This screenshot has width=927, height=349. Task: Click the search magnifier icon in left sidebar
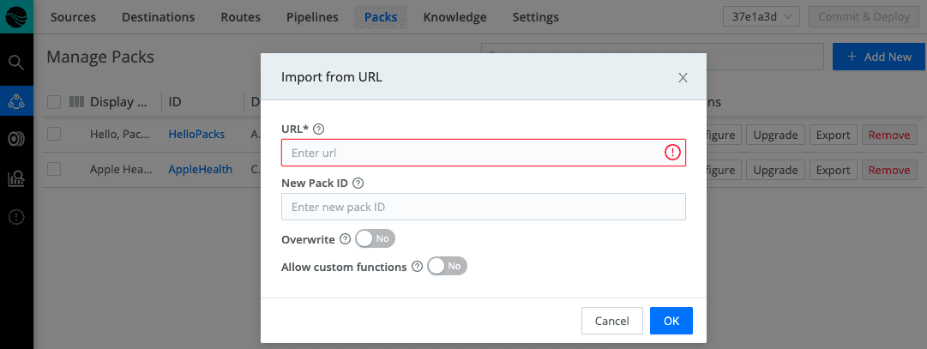coord(15,62)
